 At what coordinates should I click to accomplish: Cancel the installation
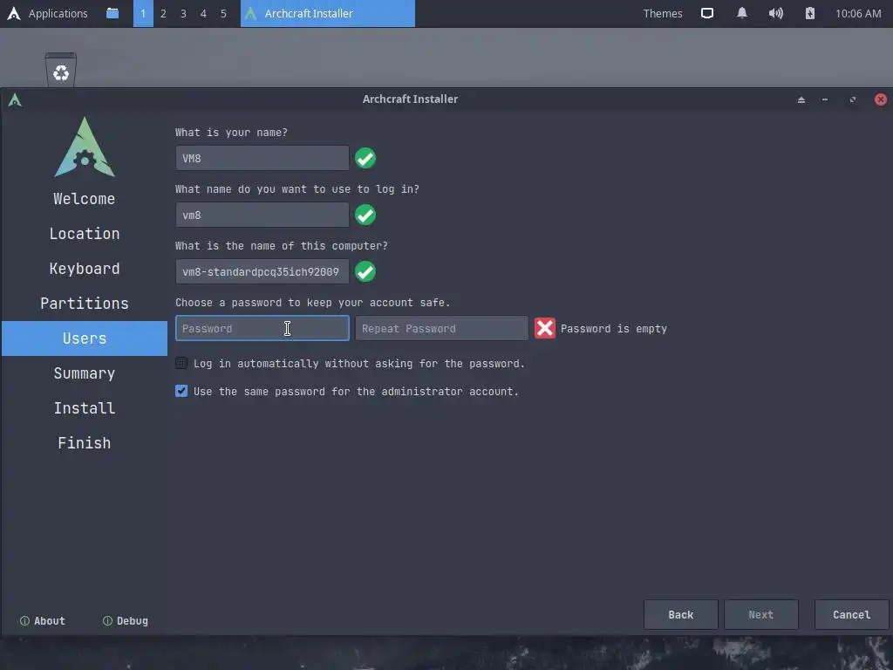[x=851, y=615]
